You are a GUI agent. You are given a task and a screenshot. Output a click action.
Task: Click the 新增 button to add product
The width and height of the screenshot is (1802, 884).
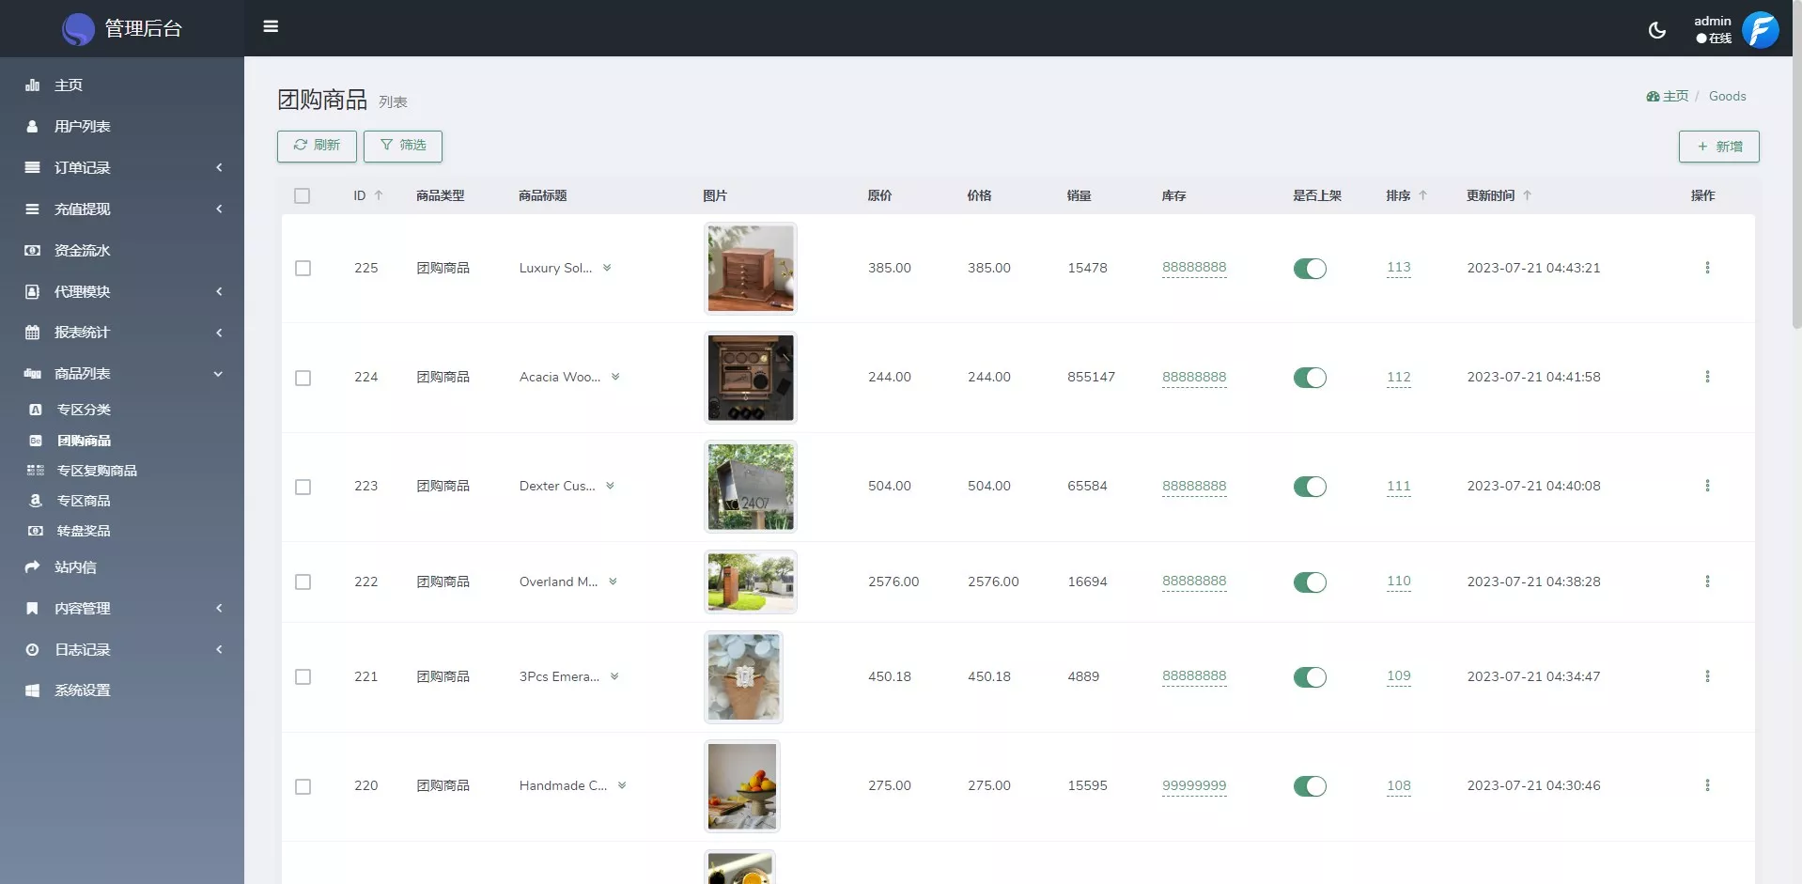tap(1718, 147)
